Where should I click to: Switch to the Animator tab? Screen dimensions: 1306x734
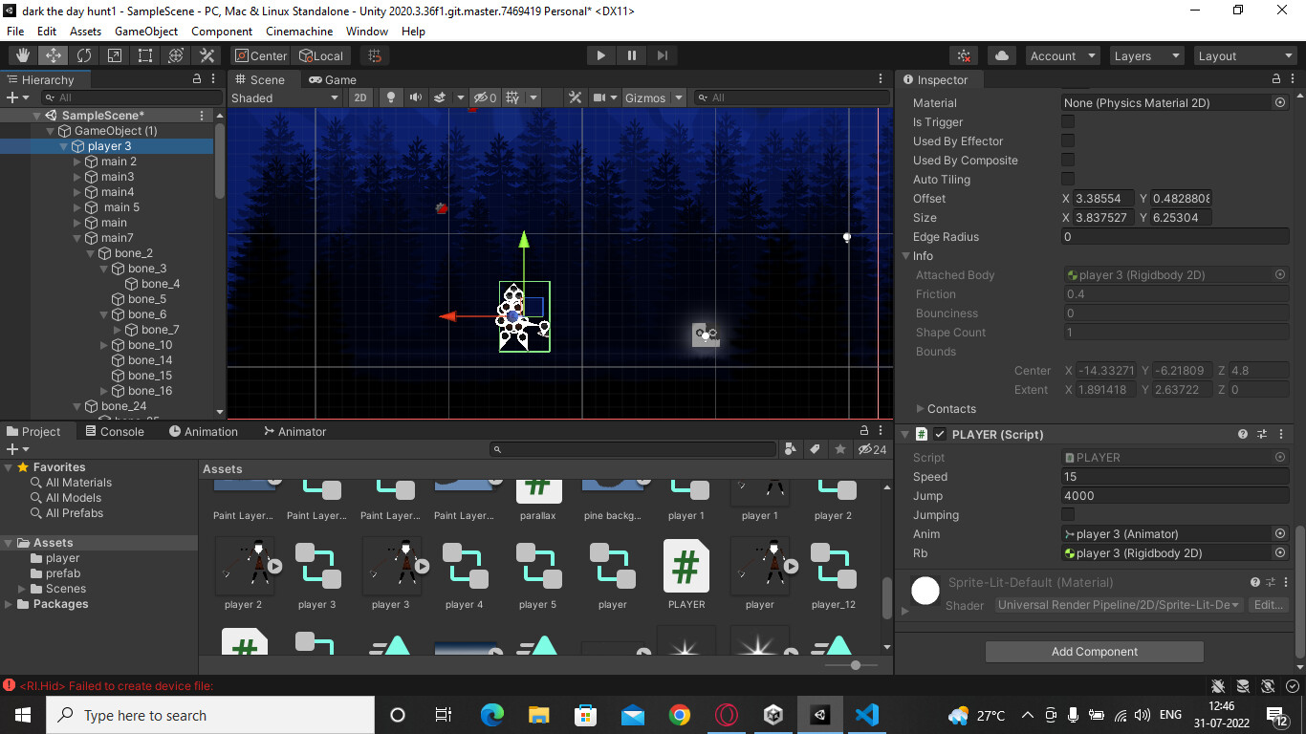294,431
